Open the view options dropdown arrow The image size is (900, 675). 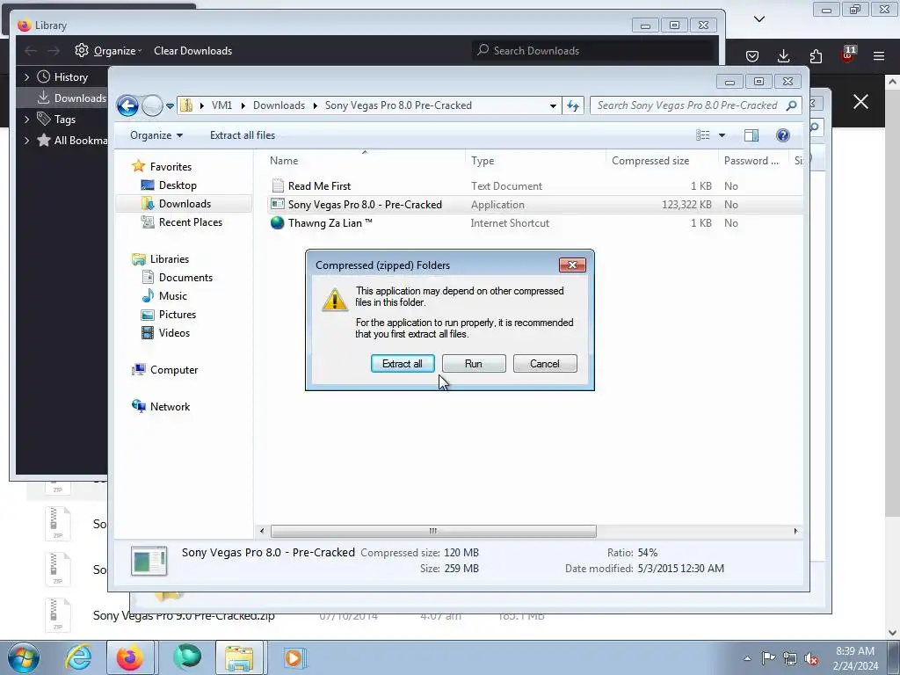tap(722, 135)
